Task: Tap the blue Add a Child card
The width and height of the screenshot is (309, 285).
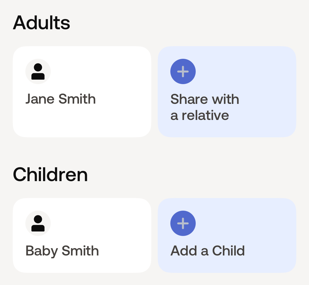Action: pos(227,235)
